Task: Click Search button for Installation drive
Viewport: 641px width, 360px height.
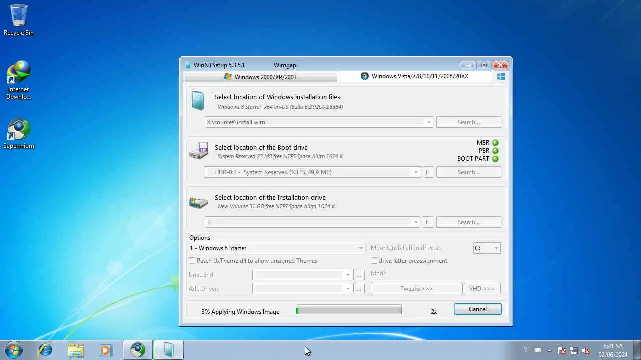Action: 469,222
